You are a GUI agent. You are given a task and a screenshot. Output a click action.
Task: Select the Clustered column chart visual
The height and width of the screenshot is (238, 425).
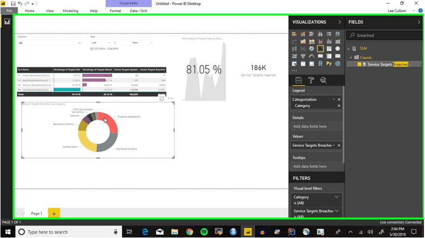pyautogui.click(x=320, y=34)
